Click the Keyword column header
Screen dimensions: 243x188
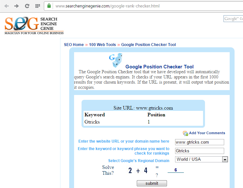[x=95, y=115]
